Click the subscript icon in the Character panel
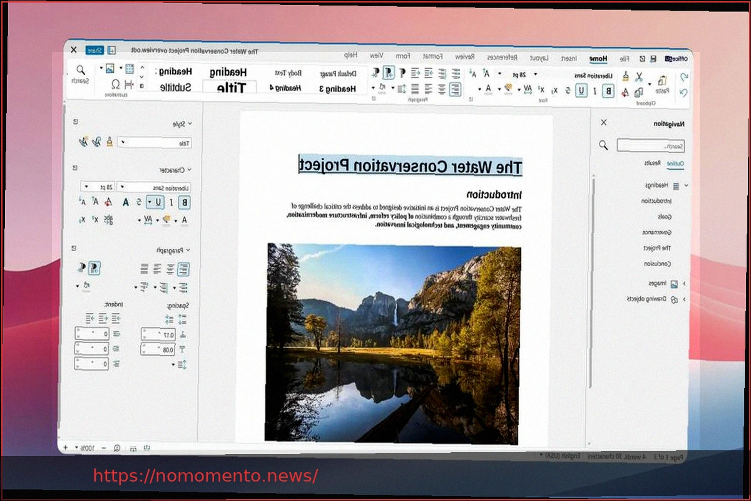751x501 pixels. tap(83, 219)
